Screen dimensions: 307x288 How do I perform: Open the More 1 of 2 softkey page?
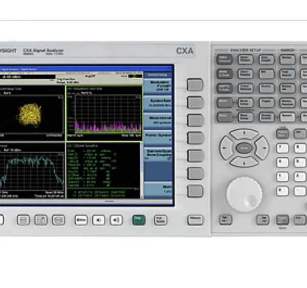158,189
